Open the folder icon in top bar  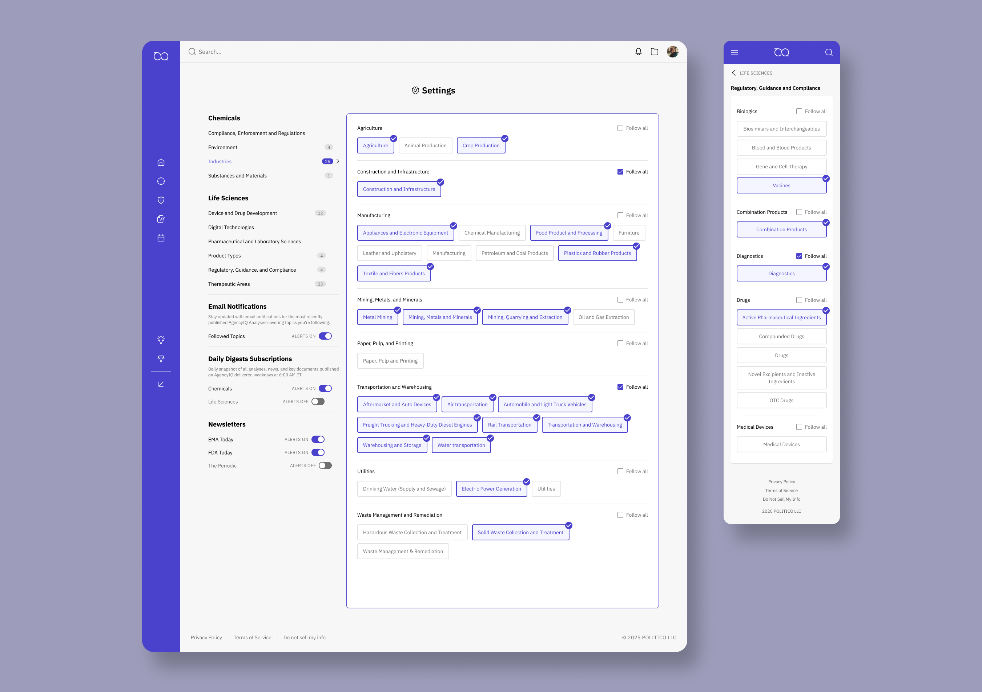[x=655, y=52]
